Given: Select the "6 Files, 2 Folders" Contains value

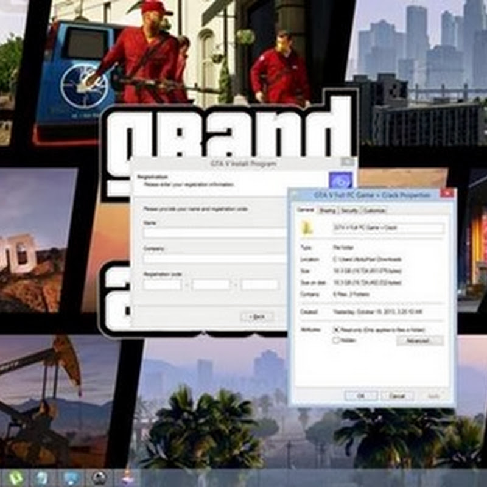Looking at the screenshot, I should (x=351, y=294).
